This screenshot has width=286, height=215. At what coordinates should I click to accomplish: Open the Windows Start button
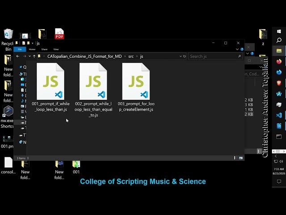click(279, 31)
